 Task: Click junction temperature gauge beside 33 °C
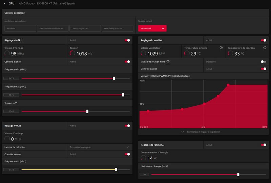pos(230,53)
